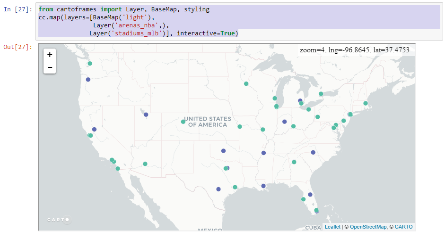445x238 pixels.
Task: Select purple point near Orlando
Action: pos(310,195)
